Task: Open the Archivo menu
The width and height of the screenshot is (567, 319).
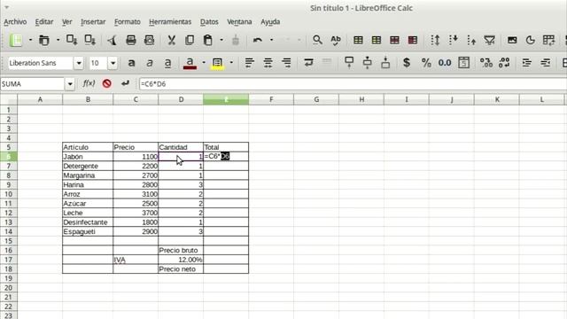Action: (x=15, y=22)
